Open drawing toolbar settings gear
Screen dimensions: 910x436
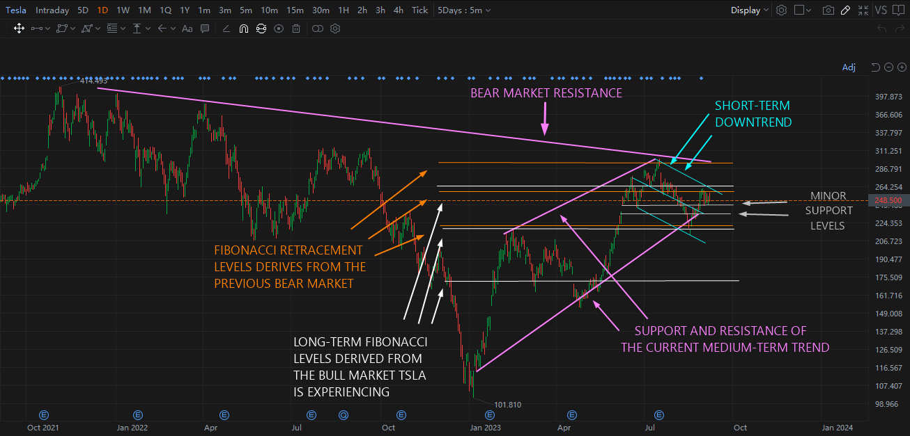[335, 29]
